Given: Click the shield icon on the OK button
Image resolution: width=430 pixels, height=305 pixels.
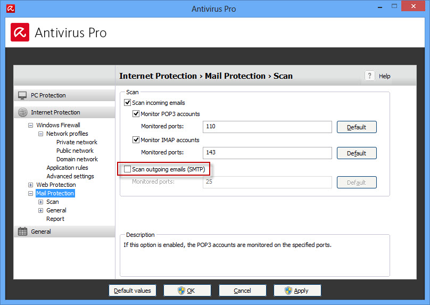Looking at the screenshot, I should tap(181, 291).
